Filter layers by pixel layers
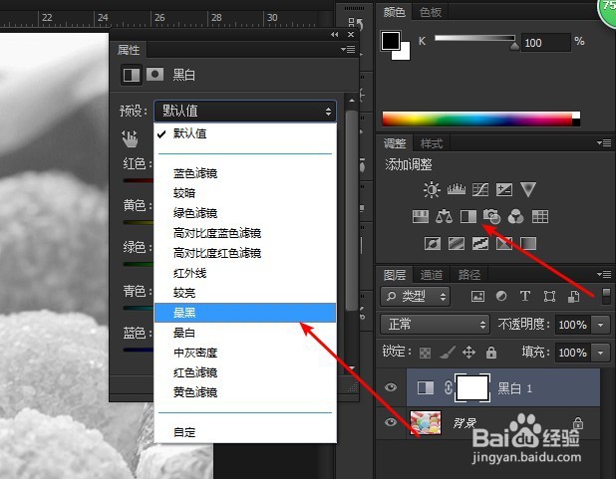The height and width of the screenshot is (479, 616). (477, 297)
